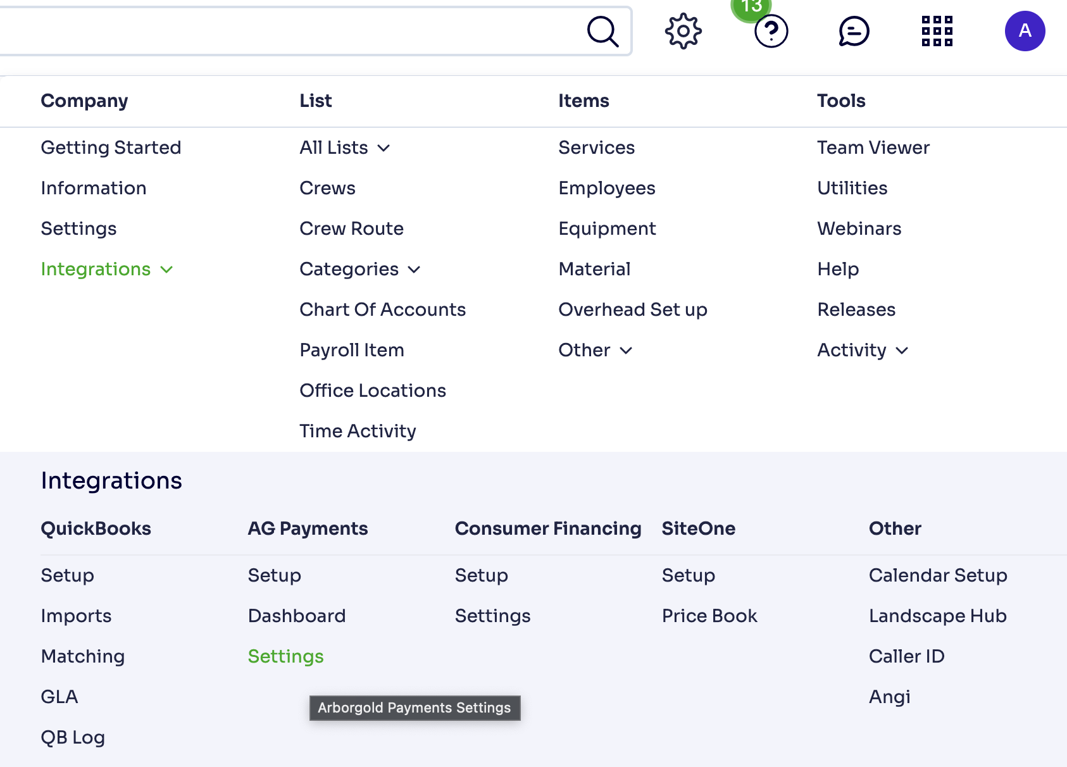Open the search magnifier icon
The height and width of the screenshot is (767, 1067).
tap(602, 30)
